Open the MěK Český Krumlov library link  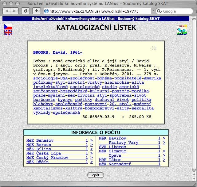coord(57,158)
